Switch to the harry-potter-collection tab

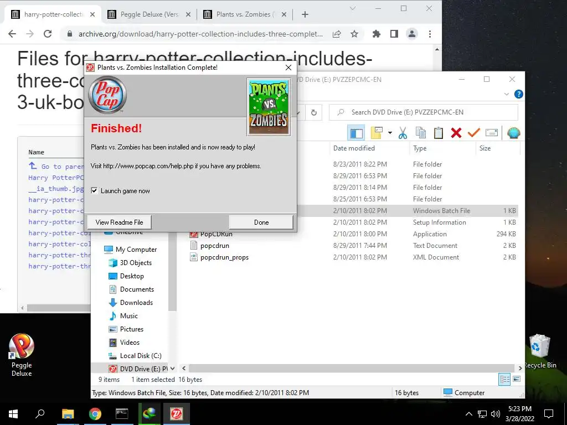point(54,14)
